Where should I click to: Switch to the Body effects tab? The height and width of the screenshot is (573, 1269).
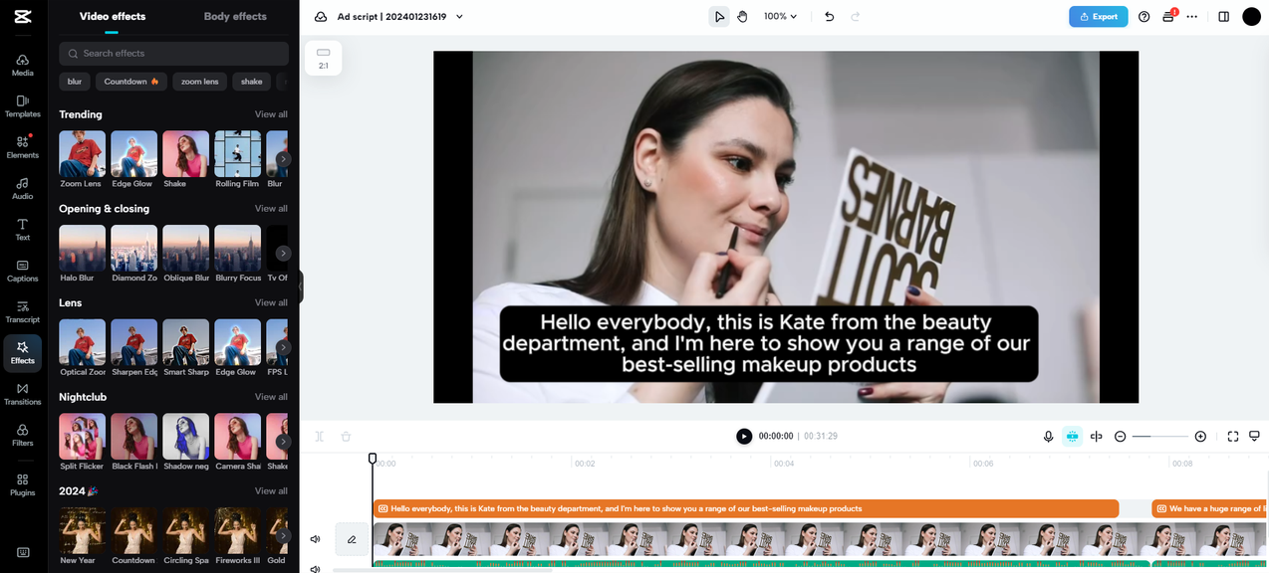(235, 16)
